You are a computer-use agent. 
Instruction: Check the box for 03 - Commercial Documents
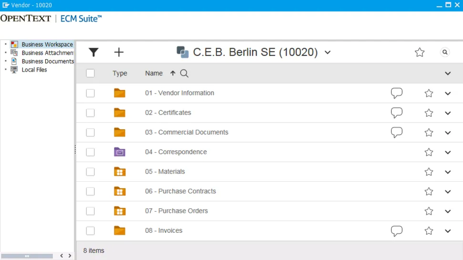click(90, 133)
